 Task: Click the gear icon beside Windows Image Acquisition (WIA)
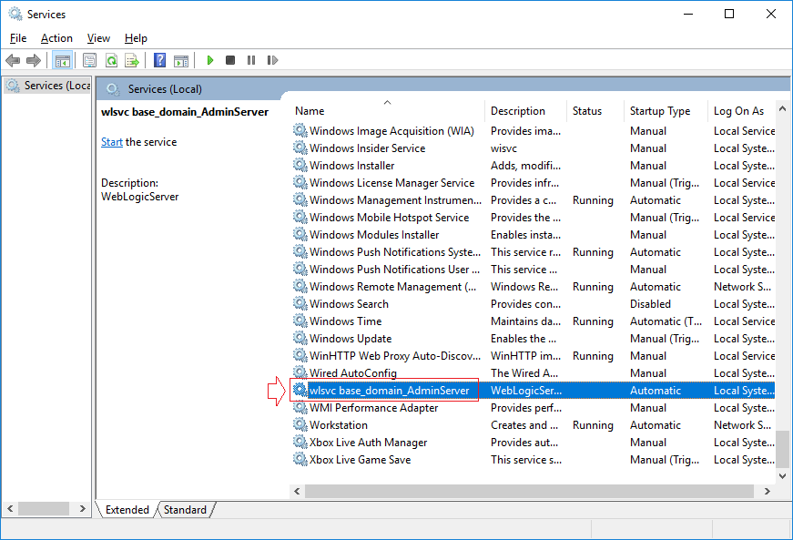click(300, 130)
